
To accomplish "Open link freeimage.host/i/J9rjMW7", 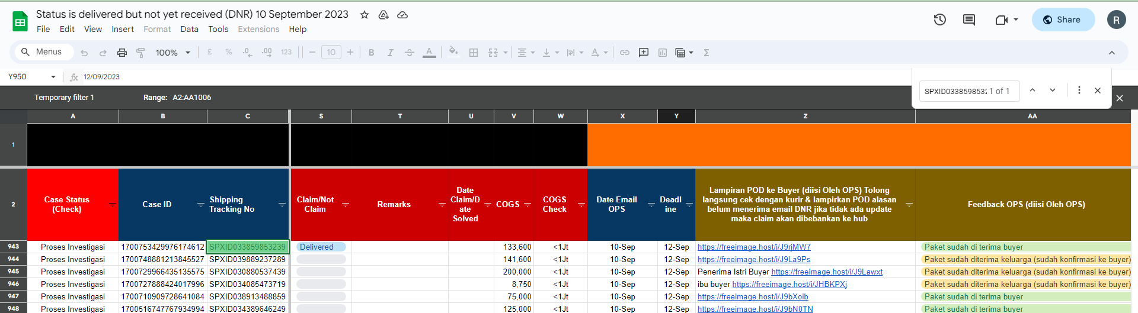I will pyautogui.click(x=754, y=247).
